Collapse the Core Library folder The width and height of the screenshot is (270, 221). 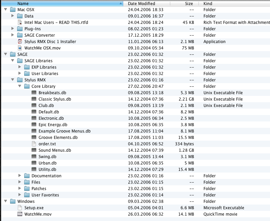19,86
